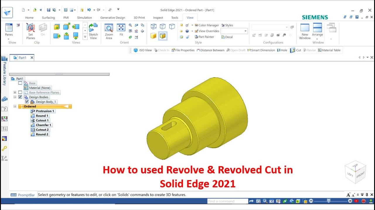
Task: Click the Set Planes clip tool
Action: [x=30, y=31]
